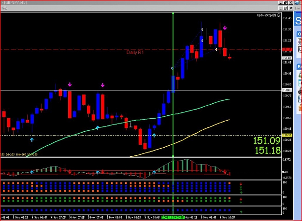
Task: Click the magenta down arrow above the 07:45 candles
Action: point(102,85)
